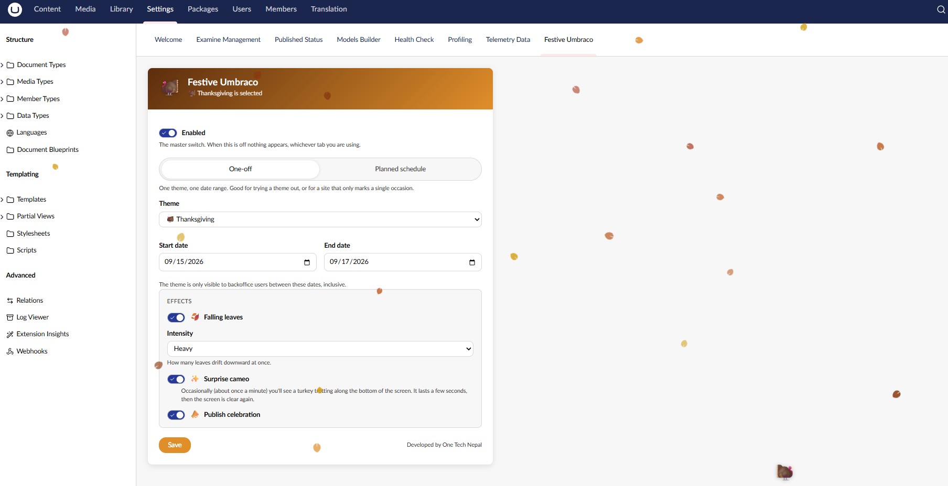Select the One-off schedule mode
This screenshot has width=948, height=486.
[x=240, y=169]
